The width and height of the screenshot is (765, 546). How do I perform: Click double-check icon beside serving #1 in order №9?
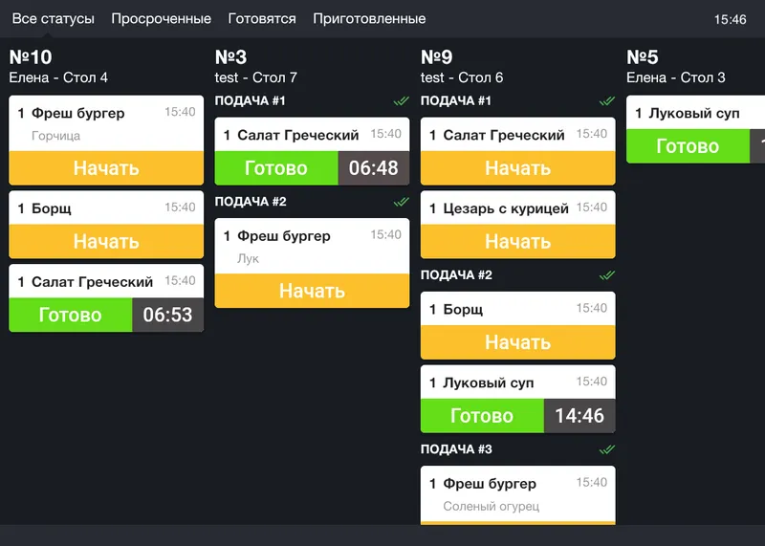tap(606, 101)
